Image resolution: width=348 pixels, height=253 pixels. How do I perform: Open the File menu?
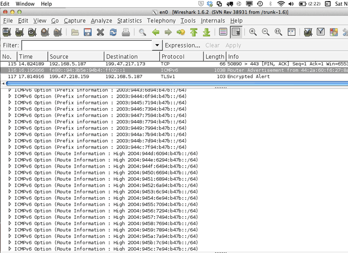[8, 21]
